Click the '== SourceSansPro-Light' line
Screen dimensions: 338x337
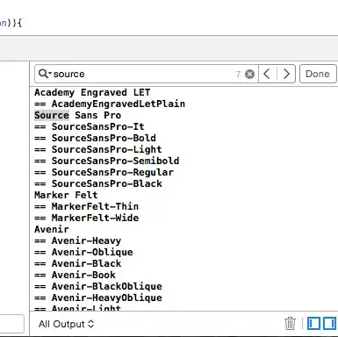98,149
